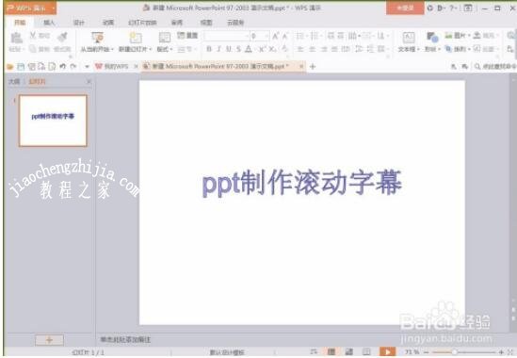Screen dimensions: 517x358
Task: Increase font size with larger A icon
Action: [x=276, y=36]
